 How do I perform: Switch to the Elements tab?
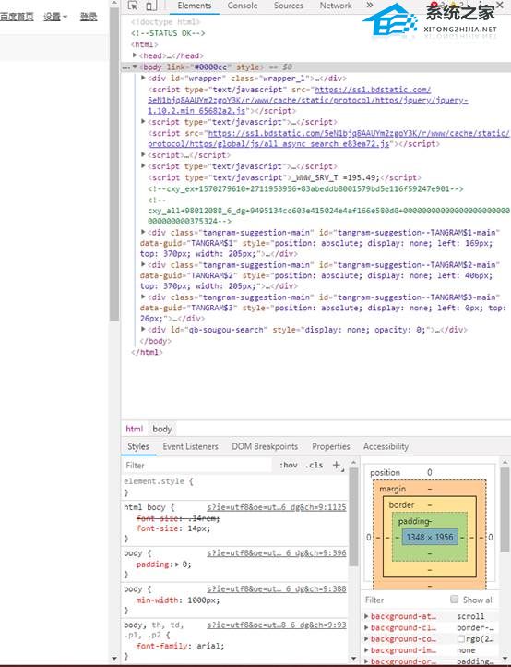click(x=194, y=6)
